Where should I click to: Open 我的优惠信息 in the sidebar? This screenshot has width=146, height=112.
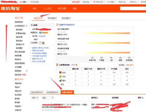20,63
